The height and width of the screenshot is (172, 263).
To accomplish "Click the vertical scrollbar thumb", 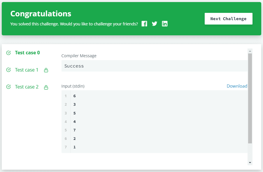I will point(250,98).
